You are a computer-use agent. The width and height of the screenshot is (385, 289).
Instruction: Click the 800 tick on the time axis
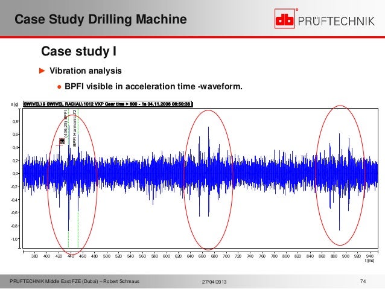(x=286, y=256)
